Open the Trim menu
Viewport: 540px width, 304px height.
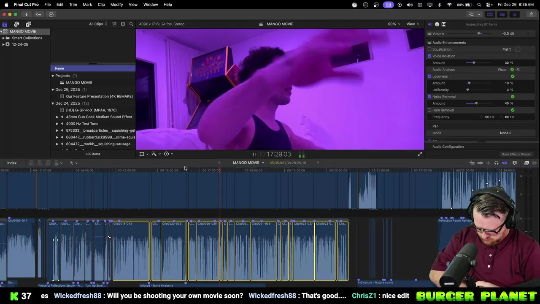[73, 5]
